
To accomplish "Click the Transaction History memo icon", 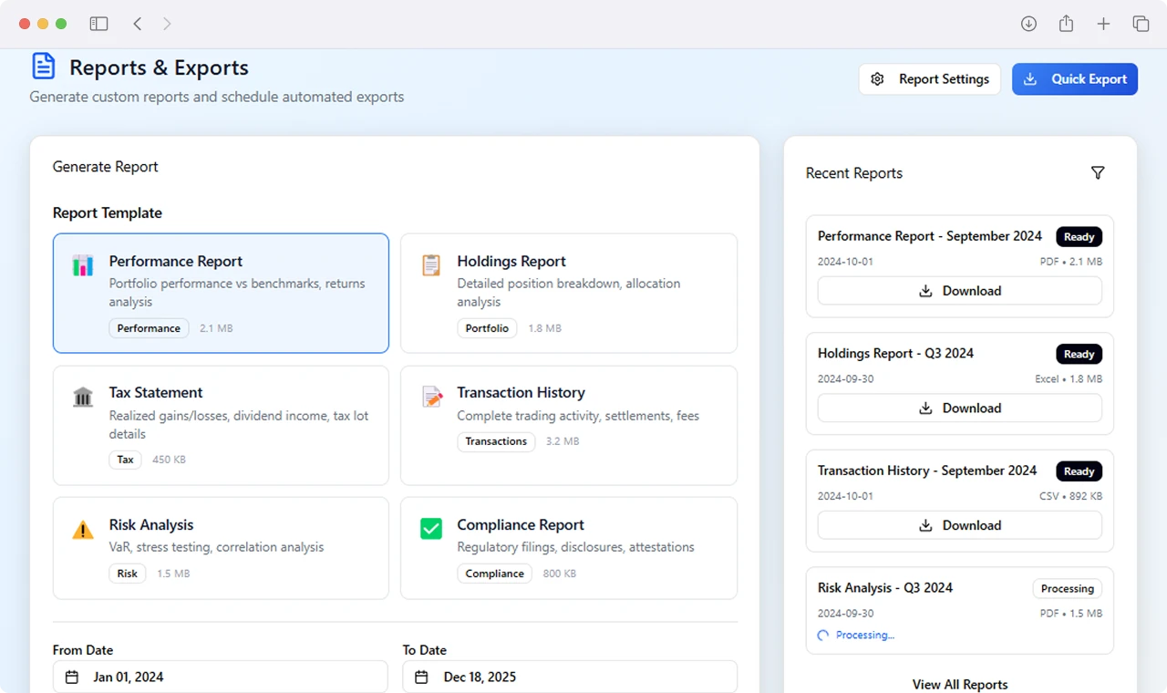I will click(431, 397).
